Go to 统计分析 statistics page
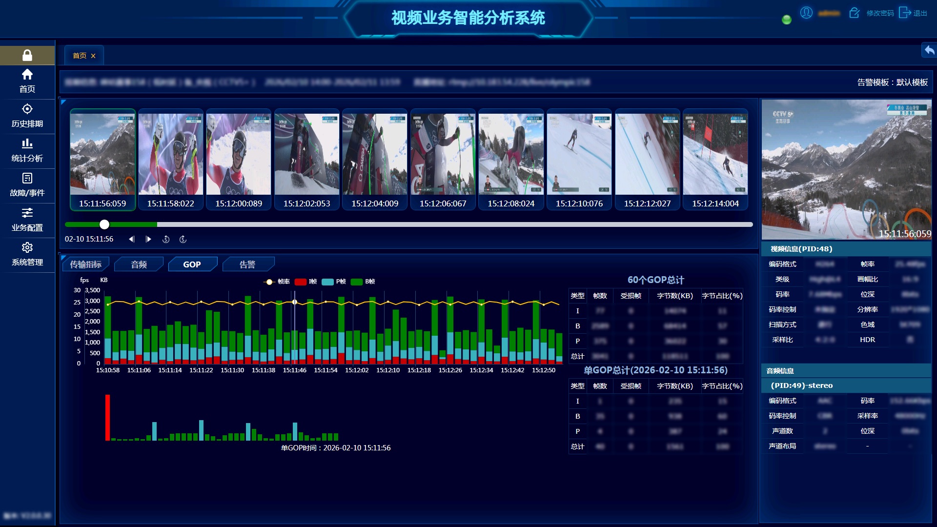 (x=27, y=150)
